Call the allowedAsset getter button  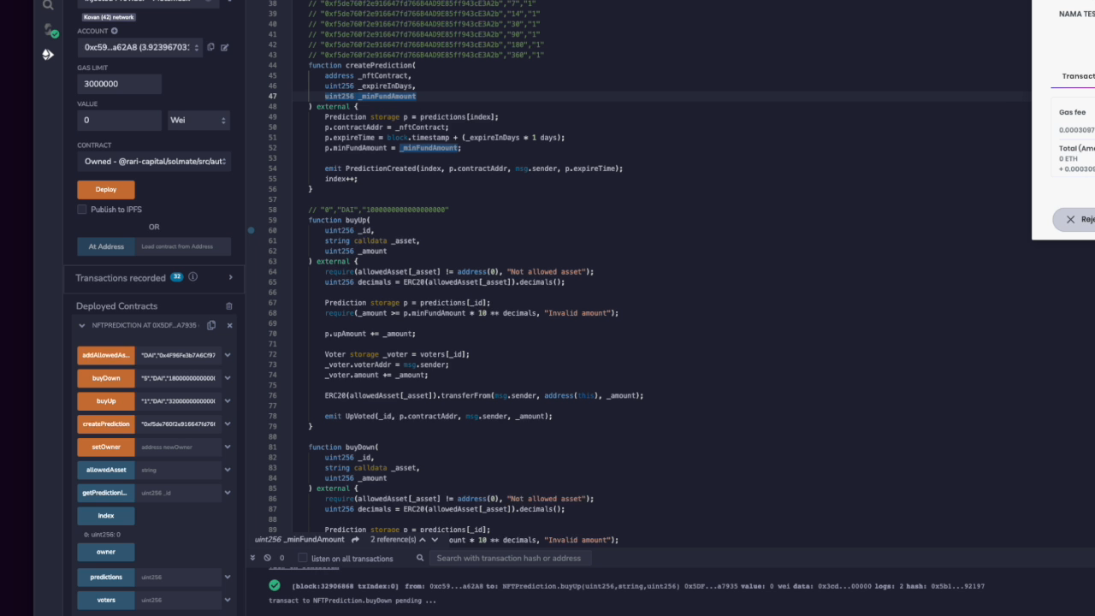(x=106, y=470)
